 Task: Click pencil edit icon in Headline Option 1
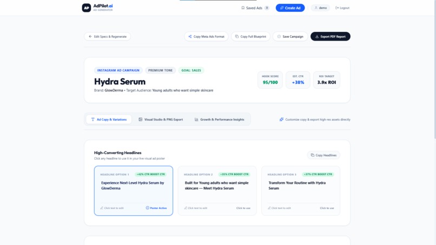(x=102, y=208)
